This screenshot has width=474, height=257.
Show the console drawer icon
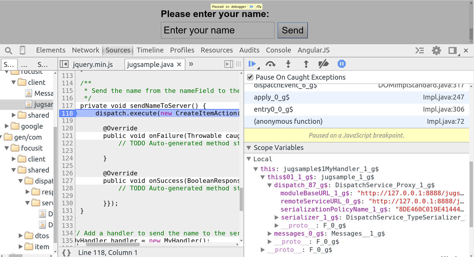pos(420,50)
